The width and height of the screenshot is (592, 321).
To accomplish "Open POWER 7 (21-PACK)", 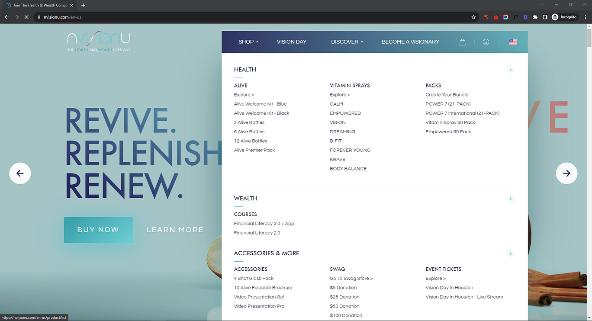I will [x=448, y=104].
